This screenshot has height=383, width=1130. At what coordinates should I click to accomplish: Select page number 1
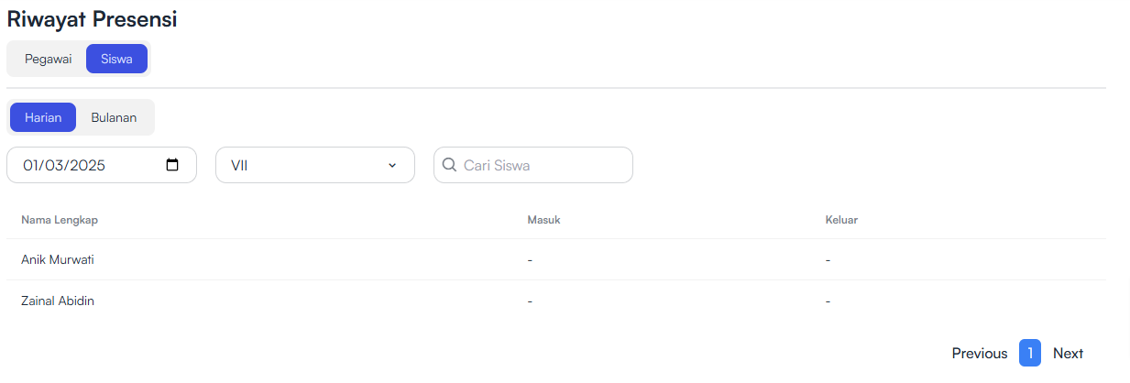pyautogui.click(x=1030, y=353)
